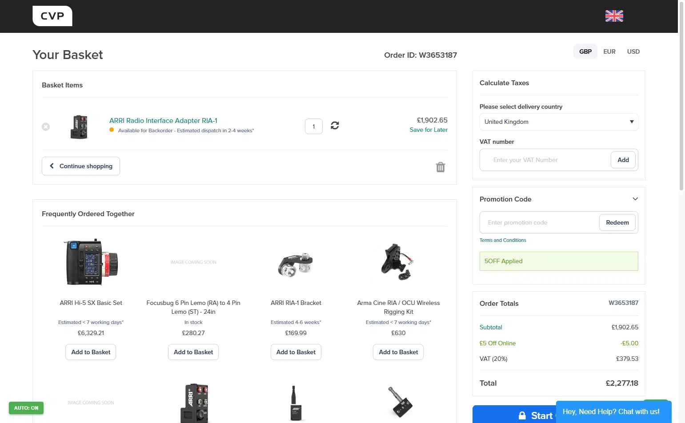
Task: Open second-row antenna product image
Action: (296, 403)
